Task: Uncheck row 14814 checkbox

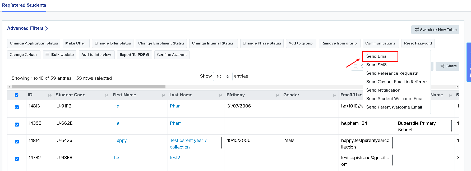Action: (17, 142)
